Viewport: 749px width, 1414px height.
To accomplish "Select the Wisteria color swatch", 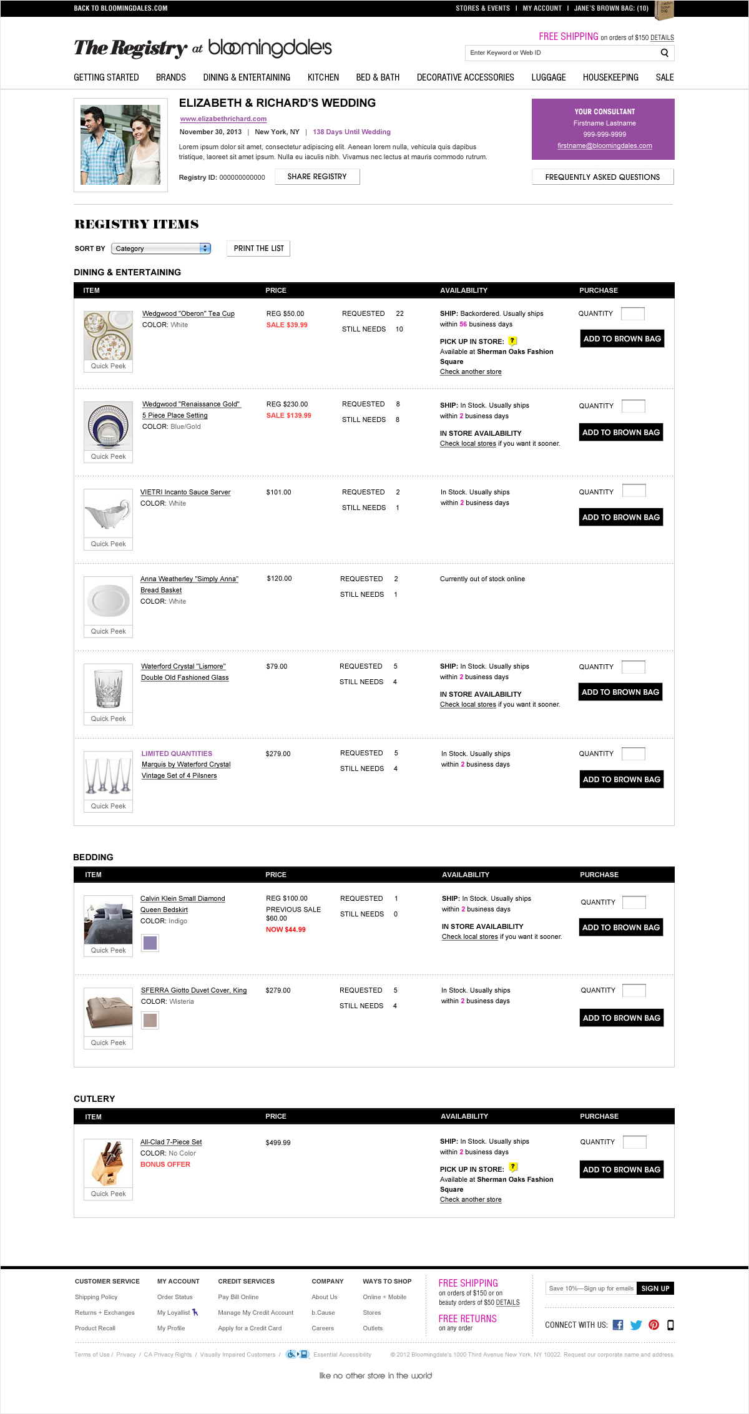I will (150, 1020).
